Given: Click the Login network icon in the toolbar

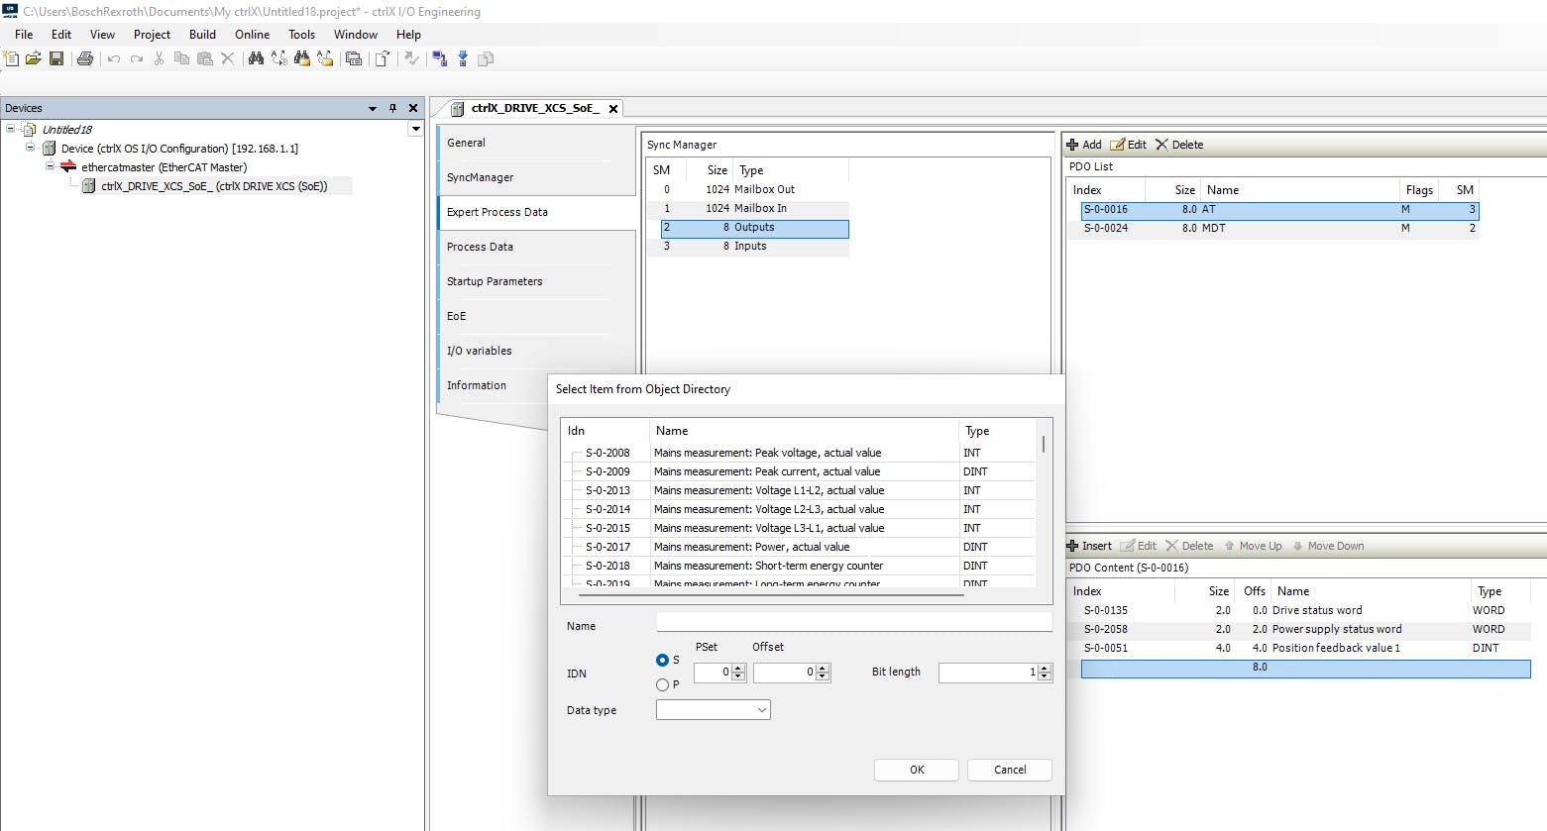Looking at the screenshot, I should point(439,59).
